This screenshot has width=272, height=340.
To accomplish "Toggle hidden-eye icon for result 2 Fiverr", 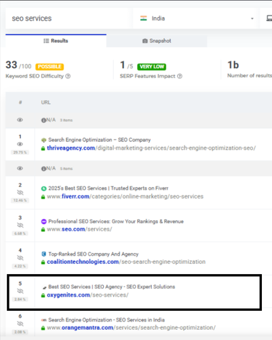I will pos(20,192).
